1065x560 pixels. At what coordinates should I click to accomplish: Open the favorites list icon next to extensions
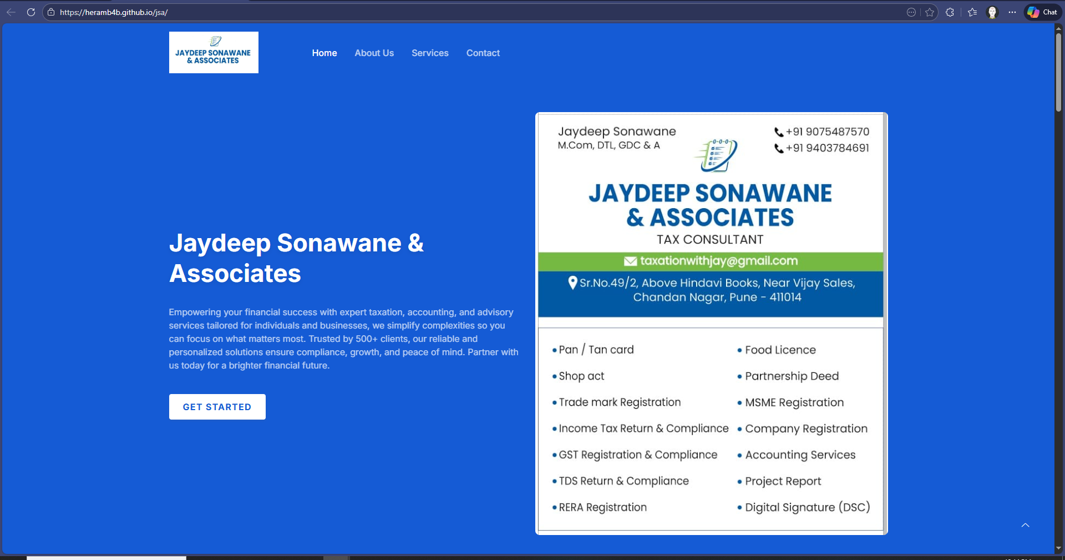coord(972,12)
